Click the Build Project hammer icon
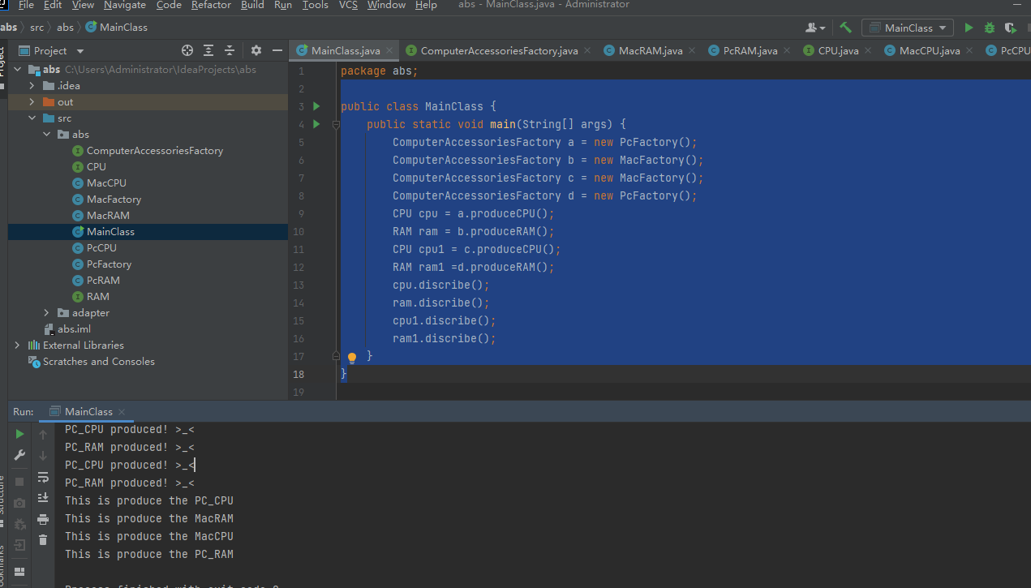 [846, 28]
